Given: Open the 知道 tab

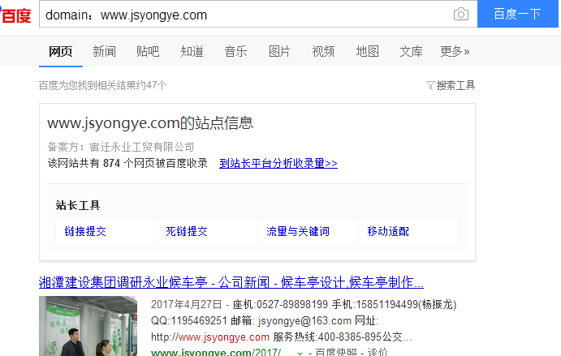Looking at the screenshot, I should [x=192, y=51].
